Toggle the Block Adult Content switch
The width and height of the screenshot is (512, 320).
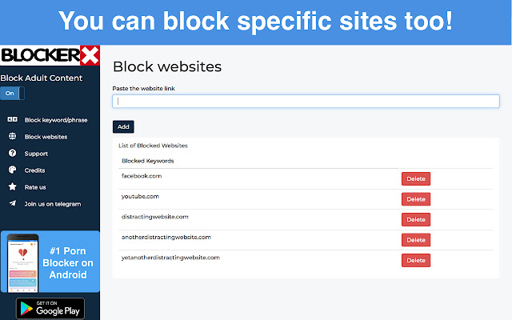coord(12,94)
